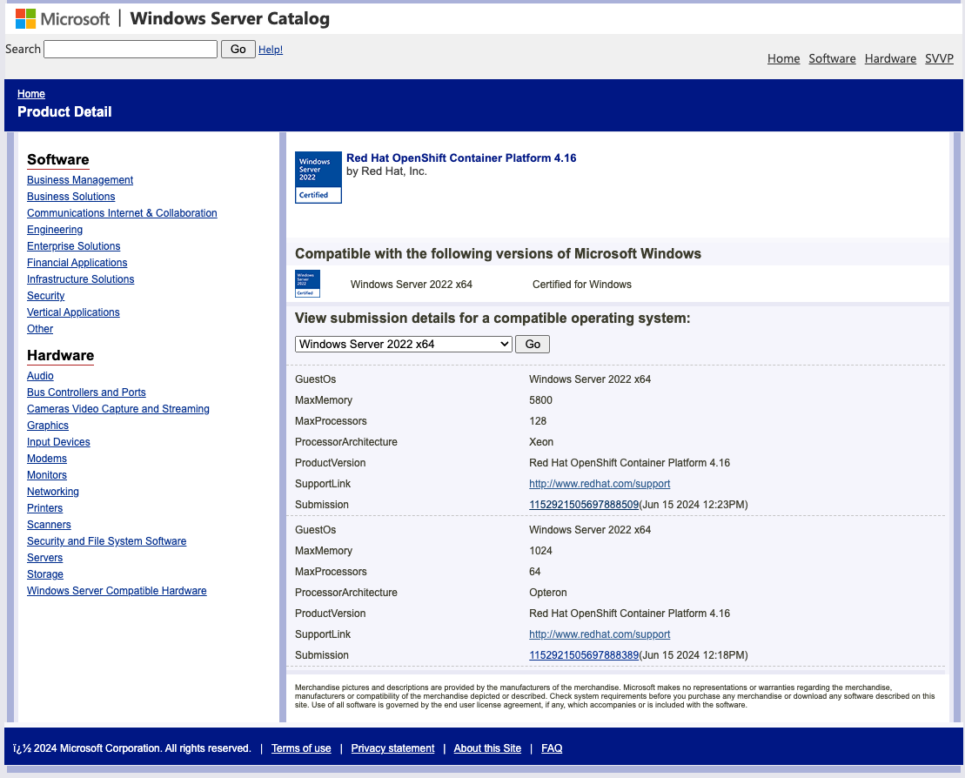
Task: Open Cameras Video Capture and Streaming
Action: tap(118, 409)
